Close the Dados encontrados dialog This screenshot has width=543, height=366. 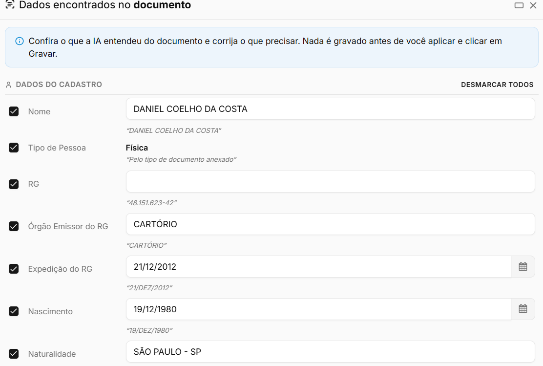(533, 5)
